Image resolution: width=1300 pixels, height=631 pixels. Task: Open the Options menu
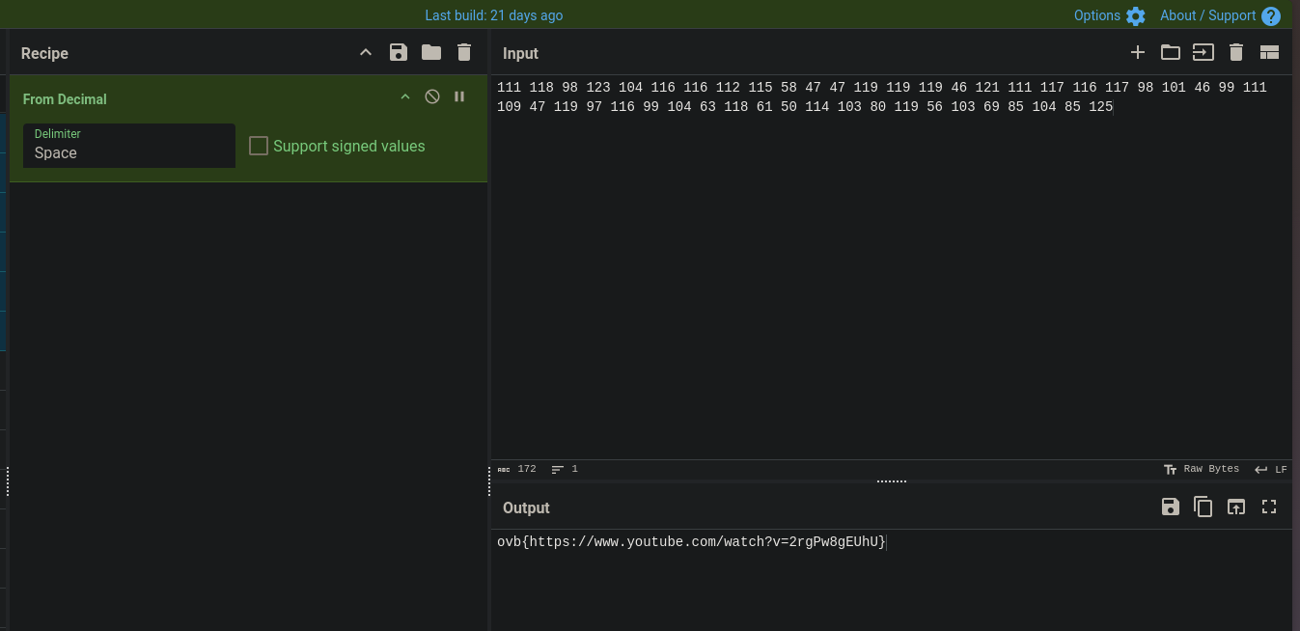click(1110, 15)
